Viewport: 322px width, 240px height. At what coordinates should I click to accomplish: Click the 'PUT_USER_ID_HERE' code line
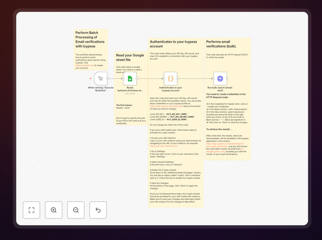(168, 119)
